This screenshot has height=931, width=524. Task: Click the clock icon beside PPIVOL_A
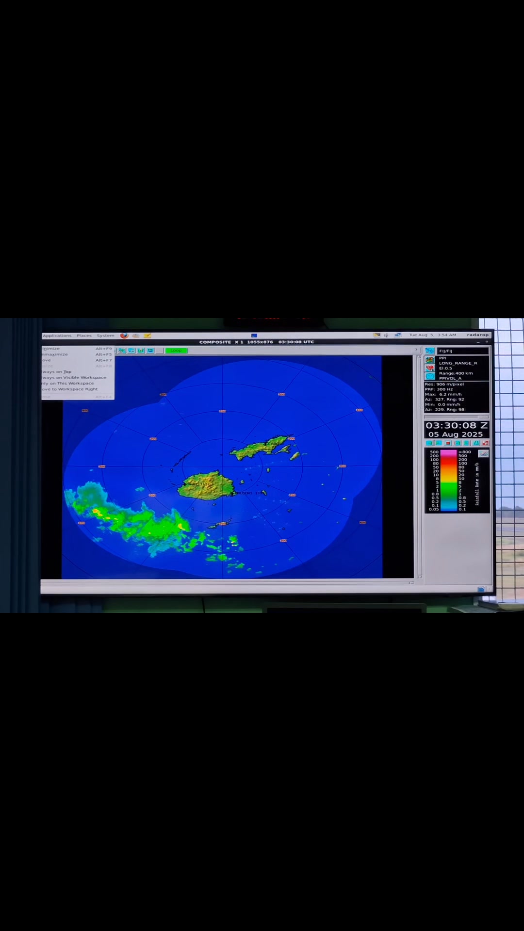click(x=430, y=376)
